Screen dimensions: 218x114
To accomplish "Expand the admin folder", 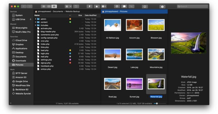I will [35, 19].
